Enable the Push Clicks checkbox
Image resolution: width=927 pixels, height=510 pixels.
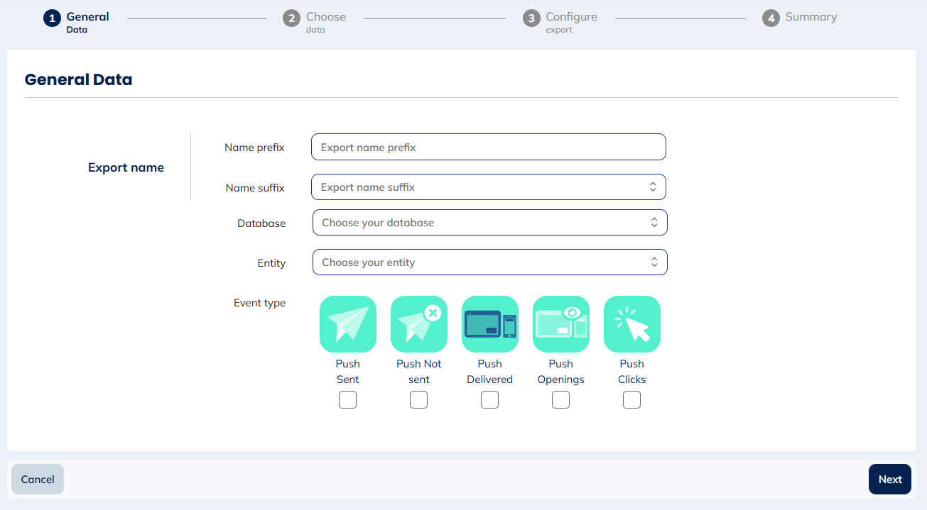pyautogui.click(x=631, y=399)
